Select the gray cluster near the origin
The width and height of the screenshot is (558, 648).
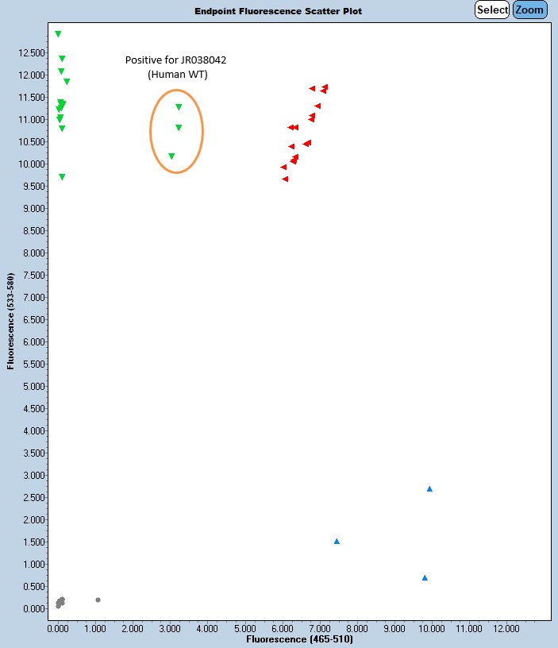pos(60,602)
